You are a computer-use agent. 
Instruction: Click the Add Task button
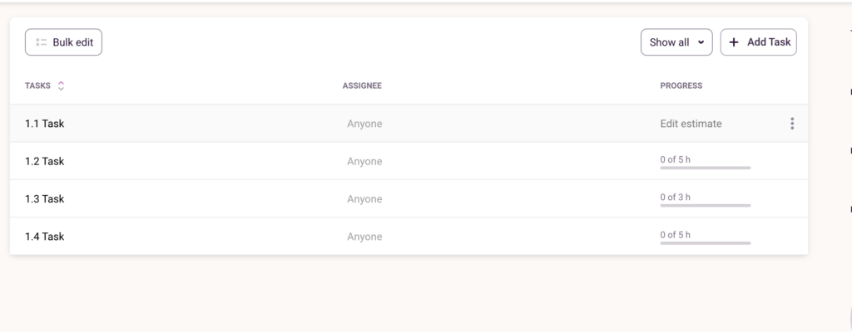point(758,42)
